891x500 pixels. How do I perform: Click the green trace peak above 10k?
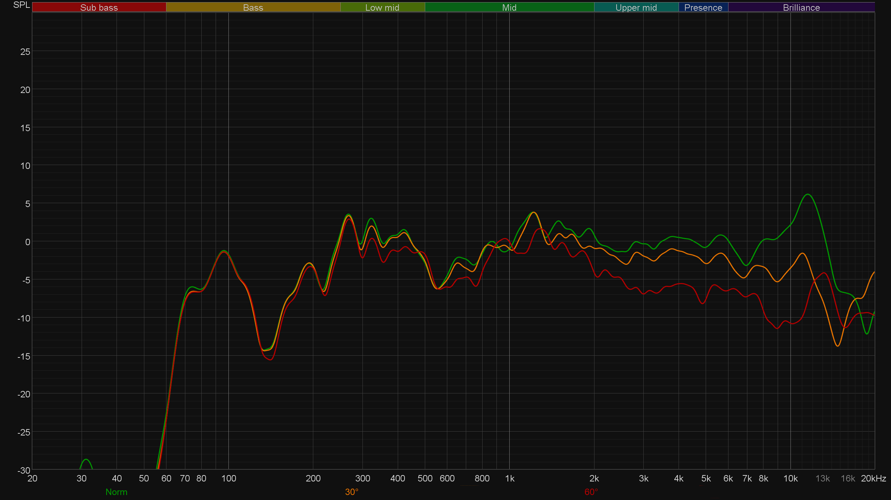click(808, 195)
